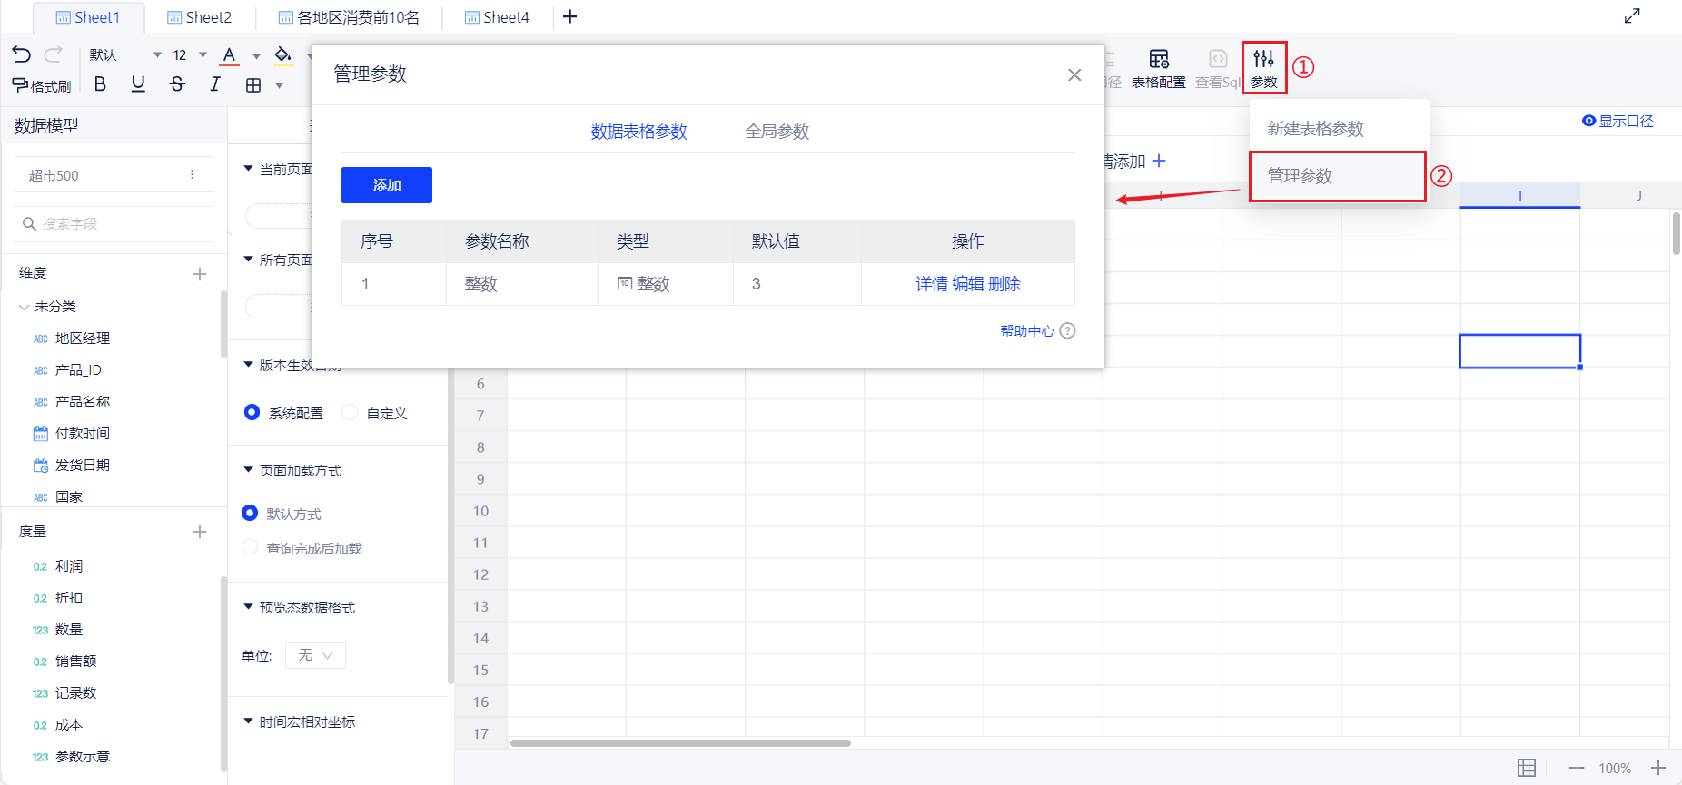The height and width of the screenshot is (785, 1682).
Task: Collapse the 页面加载方式 section
Action: pos(248,470)
